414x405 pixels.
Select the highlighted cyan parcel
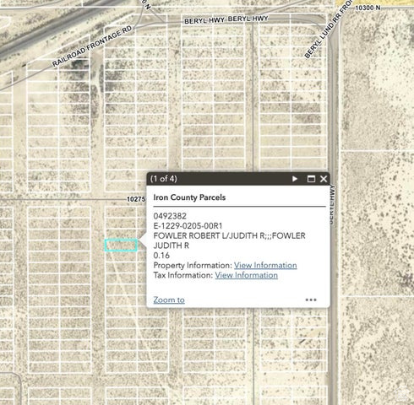(121, 245)
